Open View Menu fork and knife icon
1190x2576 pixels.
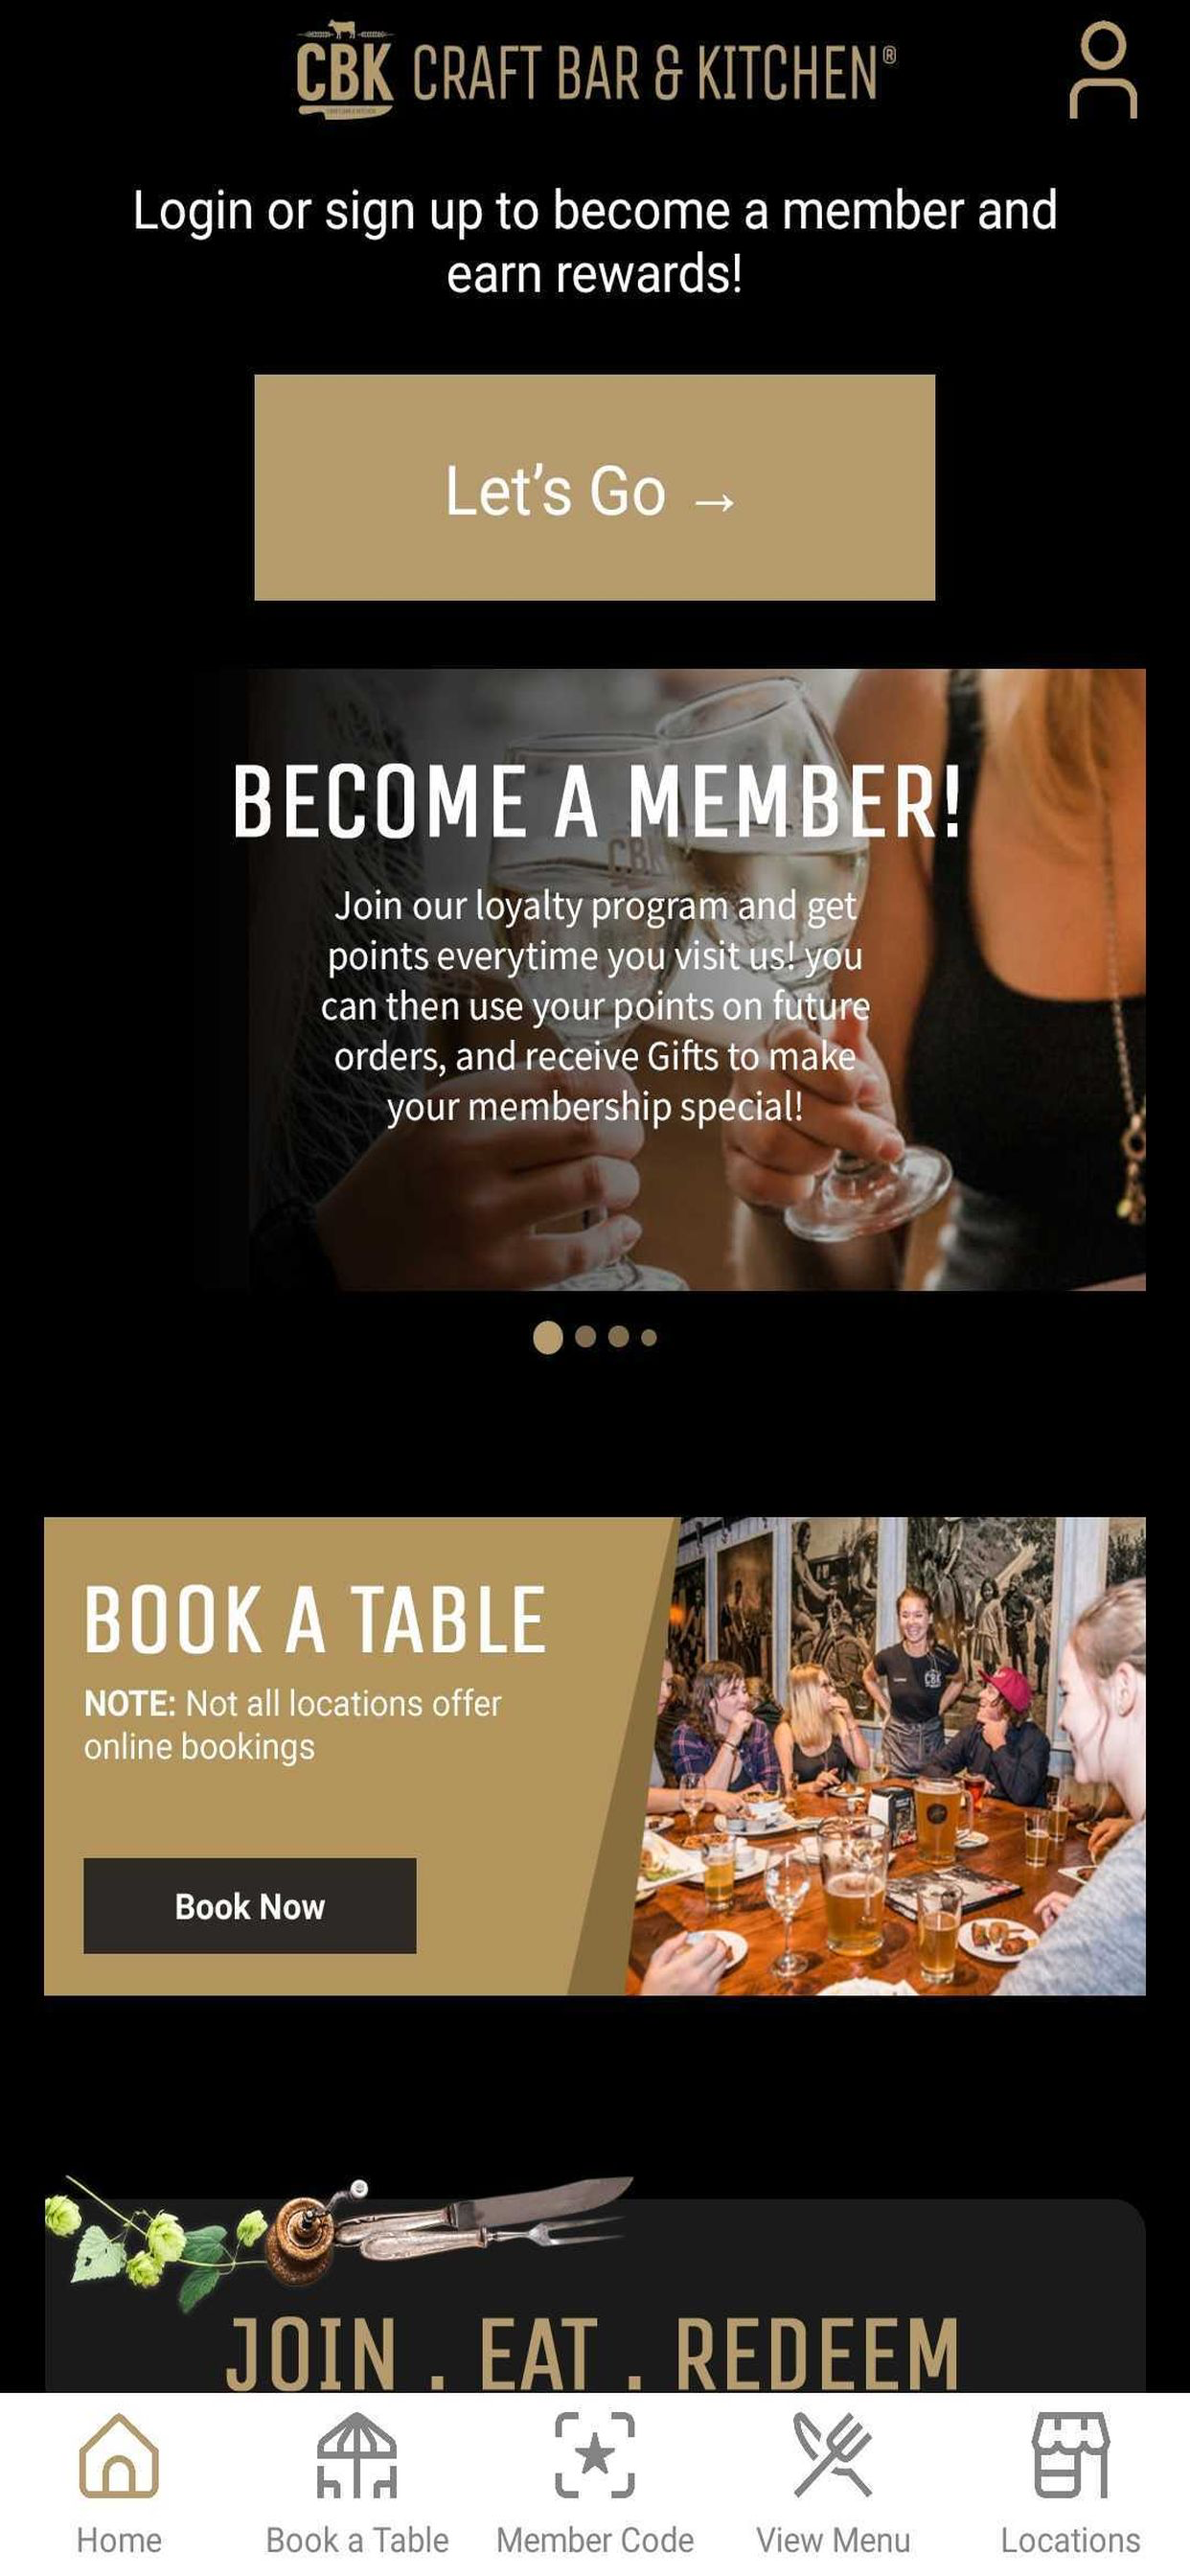click(x=833, y=2455)
